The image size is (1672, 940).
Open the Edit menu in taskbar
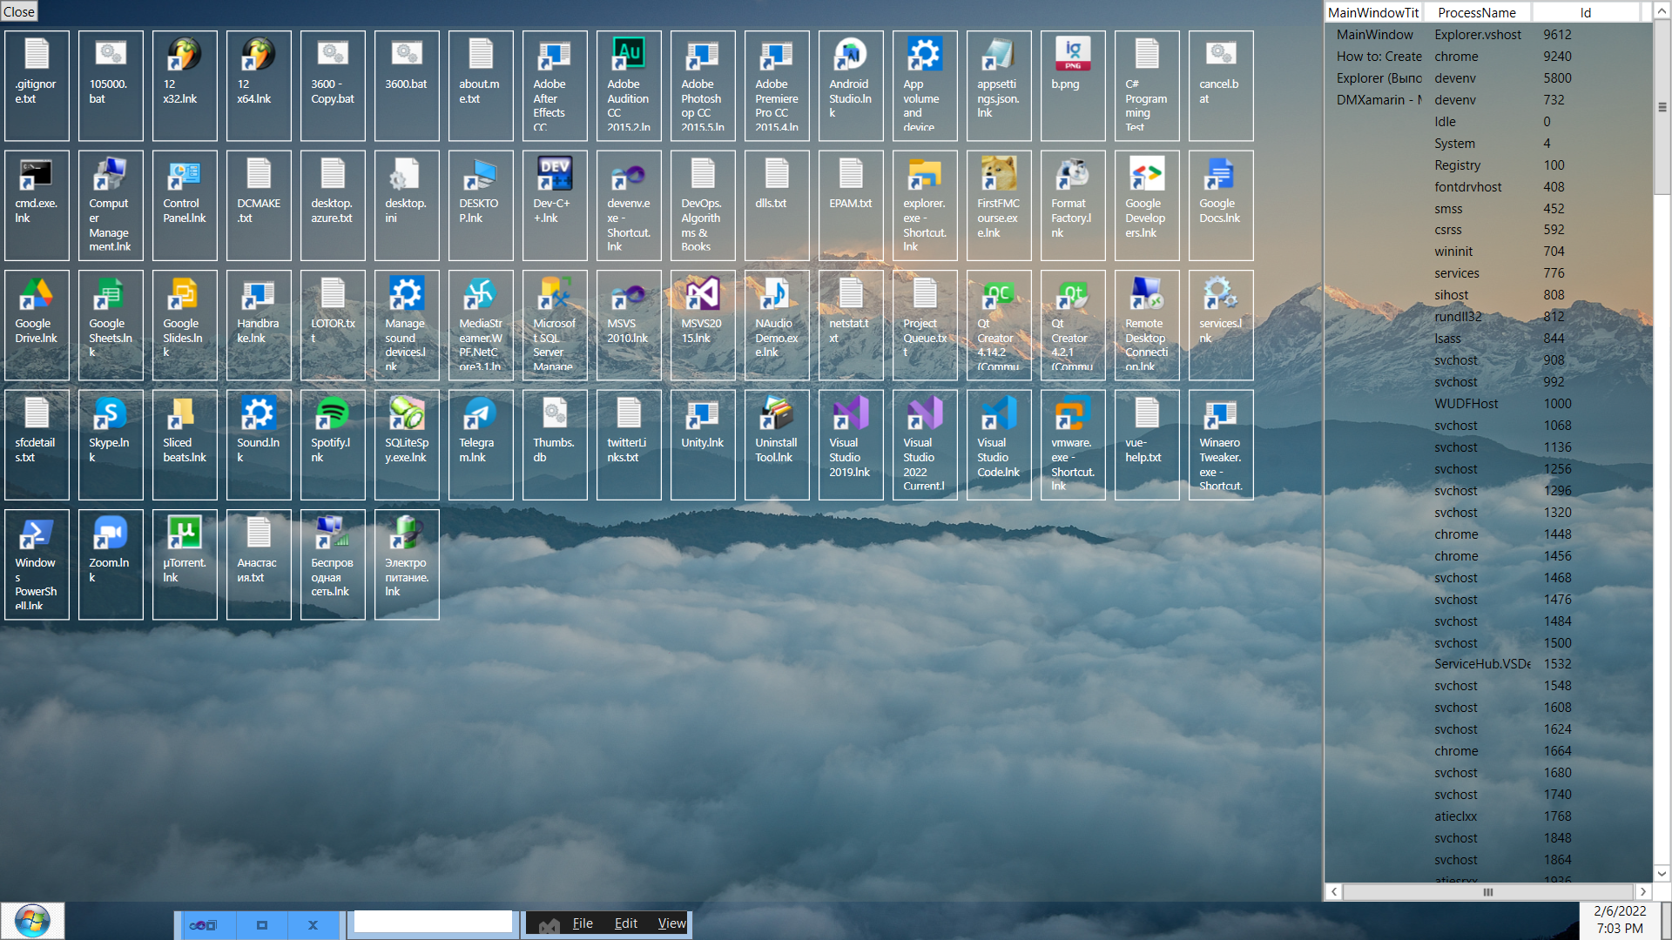click(x=626, y=923)
